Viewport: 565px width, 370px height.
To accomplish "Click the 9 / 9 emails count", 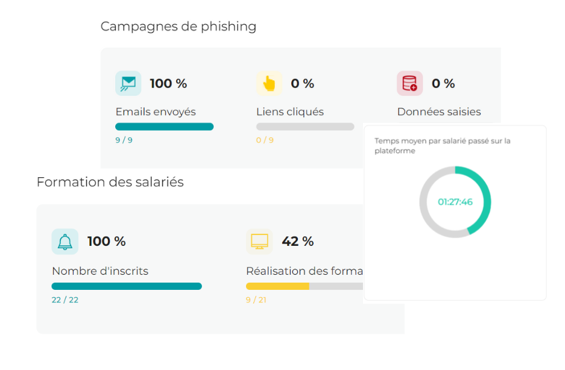I will tap(124, 140).
